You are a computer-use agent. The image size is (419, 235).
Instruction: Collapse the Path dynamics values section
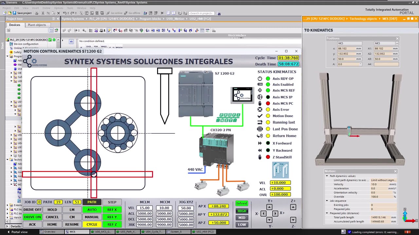[327, 176]
